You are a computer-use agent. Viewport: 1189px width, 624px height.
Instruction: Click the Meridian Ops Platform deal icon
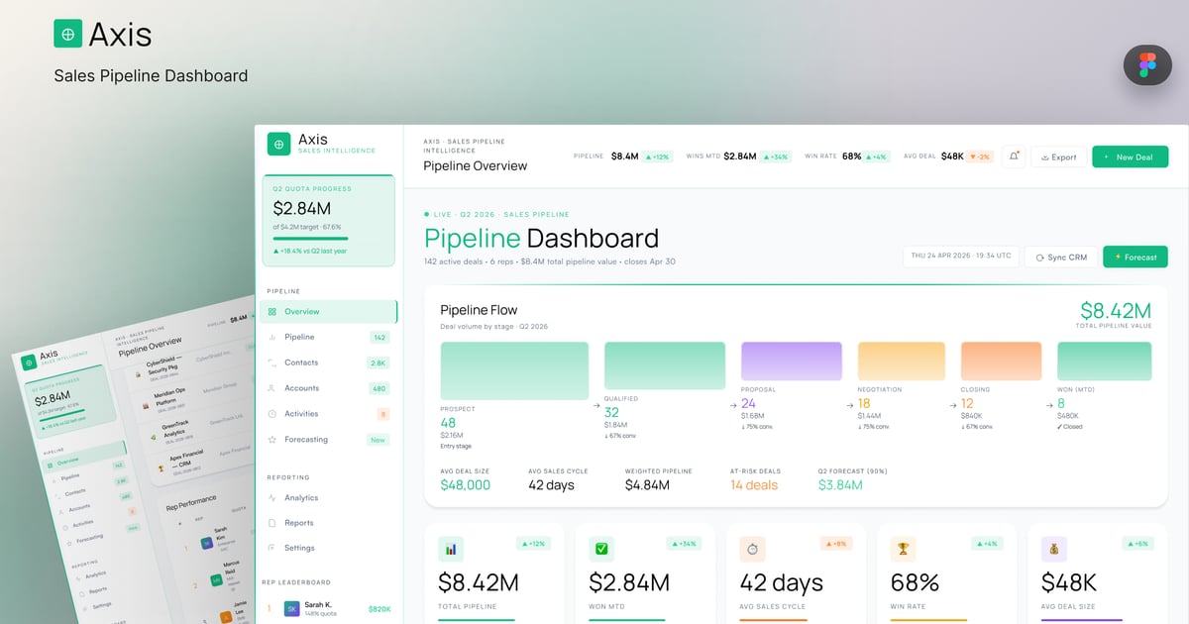click(x=146, y=404)
